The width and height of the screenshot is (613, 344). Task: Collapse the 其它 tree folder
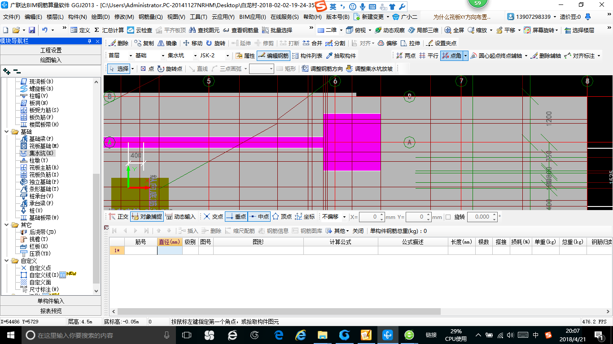tap(6, 225)
